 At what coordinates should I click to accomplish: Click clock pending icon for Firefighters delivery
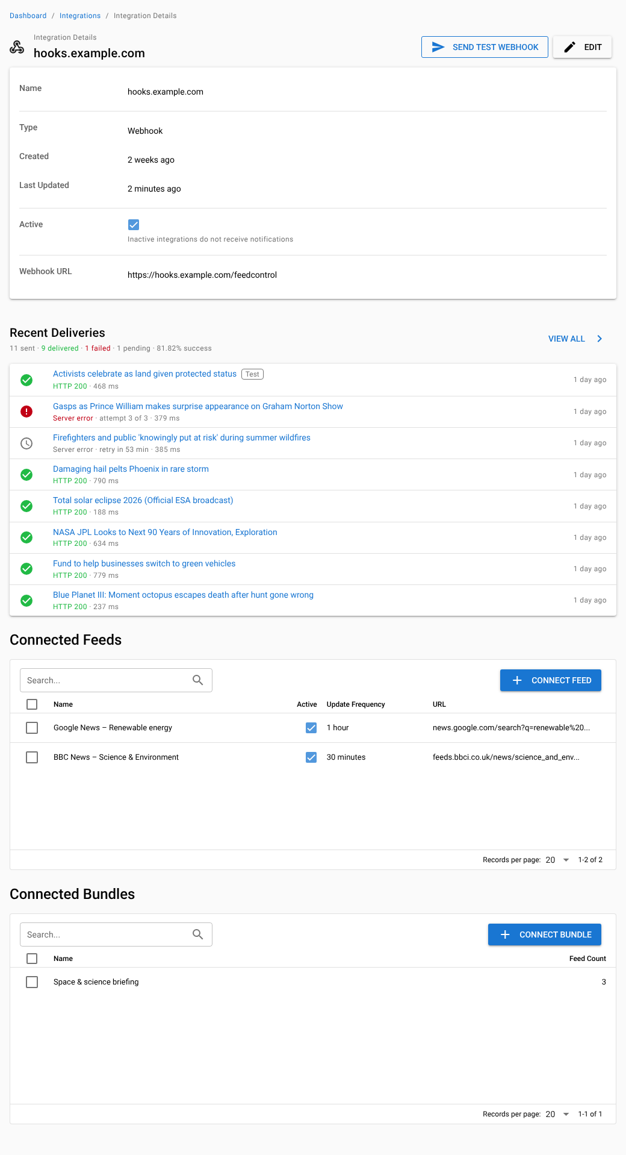pyautogui.click(x=26, y=443)
